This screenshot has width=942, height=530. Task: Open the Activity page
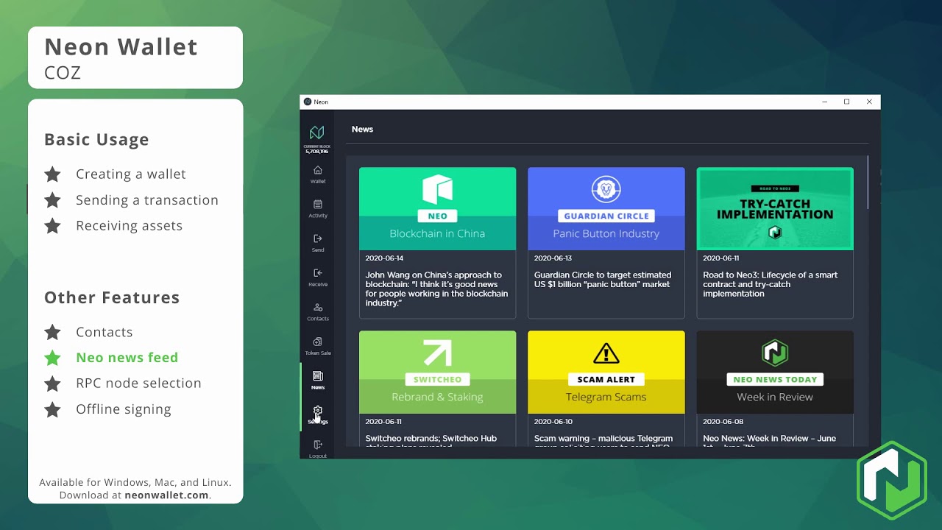coord(317,209)
